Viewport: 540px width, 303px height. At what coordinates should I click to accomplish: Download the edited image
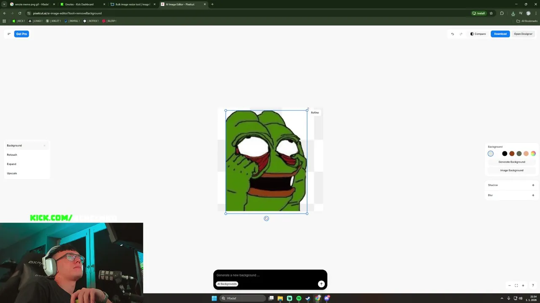coord(500,34)
